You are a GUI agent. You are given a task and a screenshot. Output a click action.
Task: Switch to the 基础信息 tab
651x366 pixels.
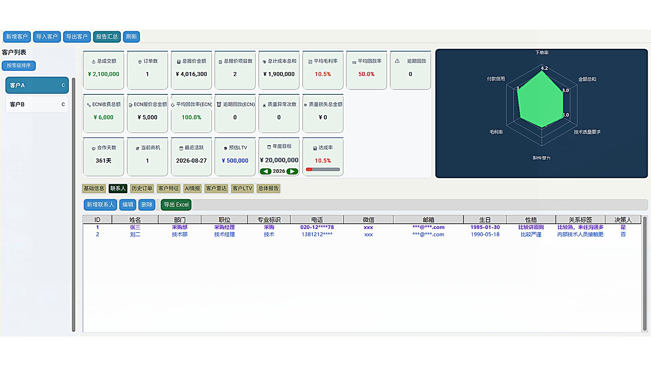[x=94, y=188]
